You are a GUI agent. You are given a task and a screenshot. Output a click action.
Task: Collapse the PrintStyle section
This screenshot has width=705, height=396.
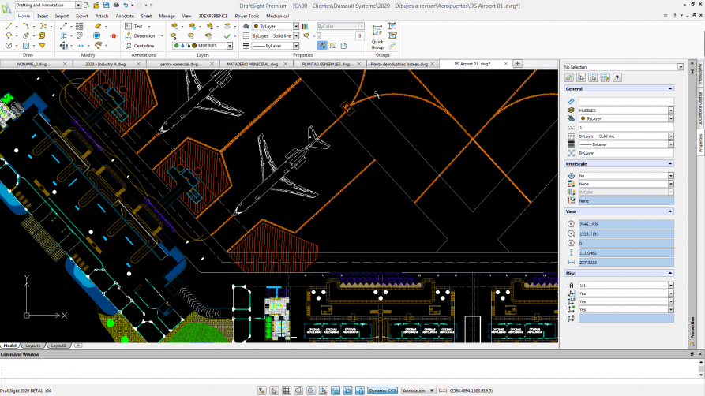(671, 163)
